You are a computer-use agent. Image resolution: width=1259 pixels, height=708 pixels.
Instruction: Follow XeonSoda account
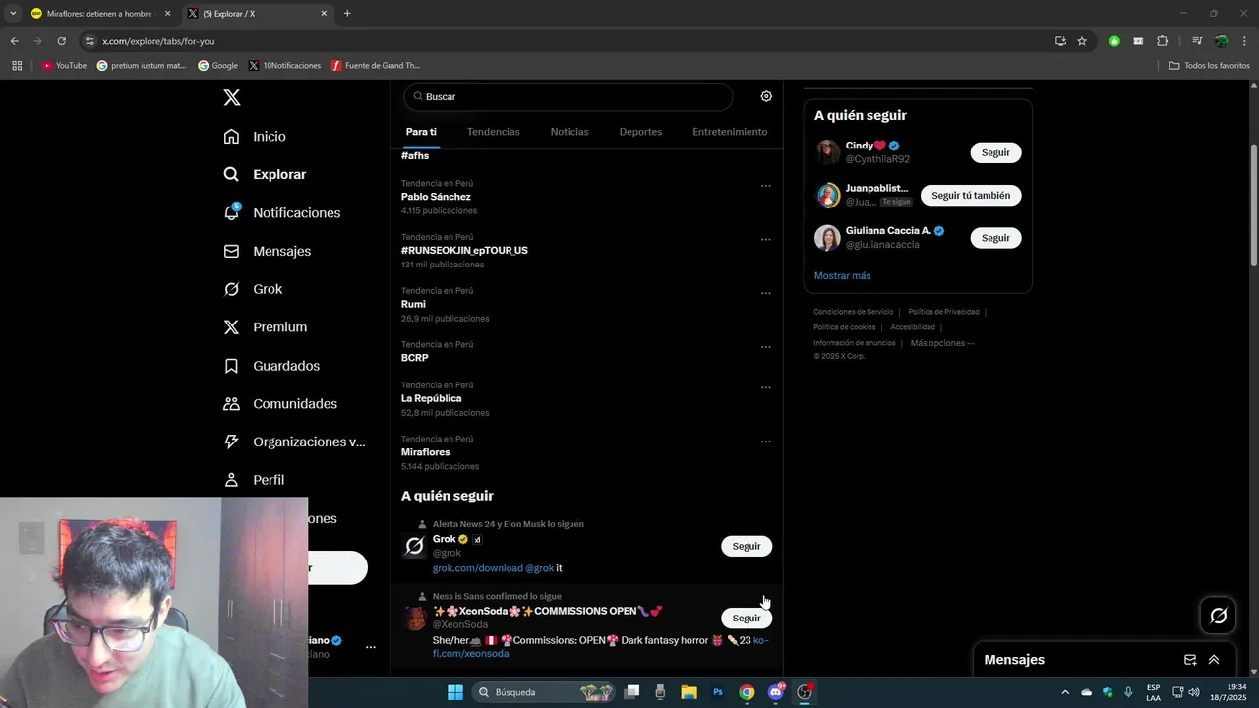[x=747, y=618]
